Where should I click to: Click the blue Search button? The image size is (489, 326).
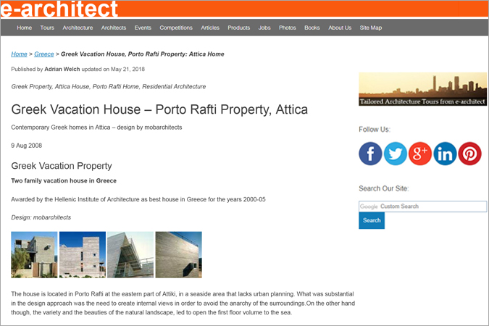pyautogui.click(x=372, y=220)
